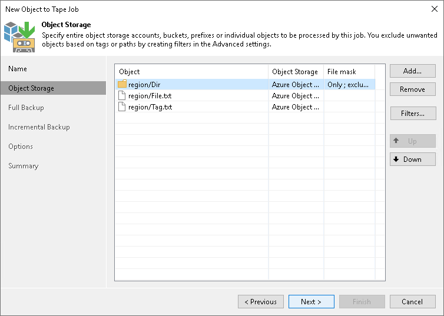Screen dimensions: 444x316
Task: Open the Options wizard step
Action: (x=21, y=147)
